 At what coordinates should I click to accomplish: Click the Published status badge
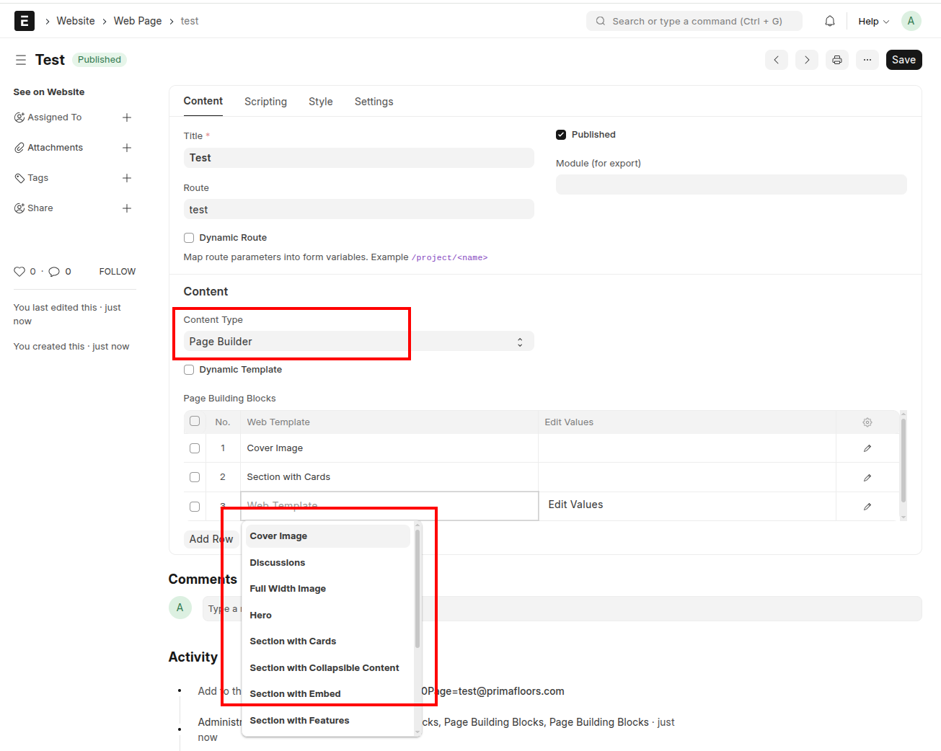tap(100, 60)
